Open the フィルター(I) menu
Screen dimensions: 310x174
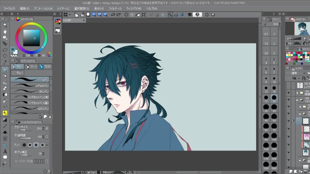(115, 9)
